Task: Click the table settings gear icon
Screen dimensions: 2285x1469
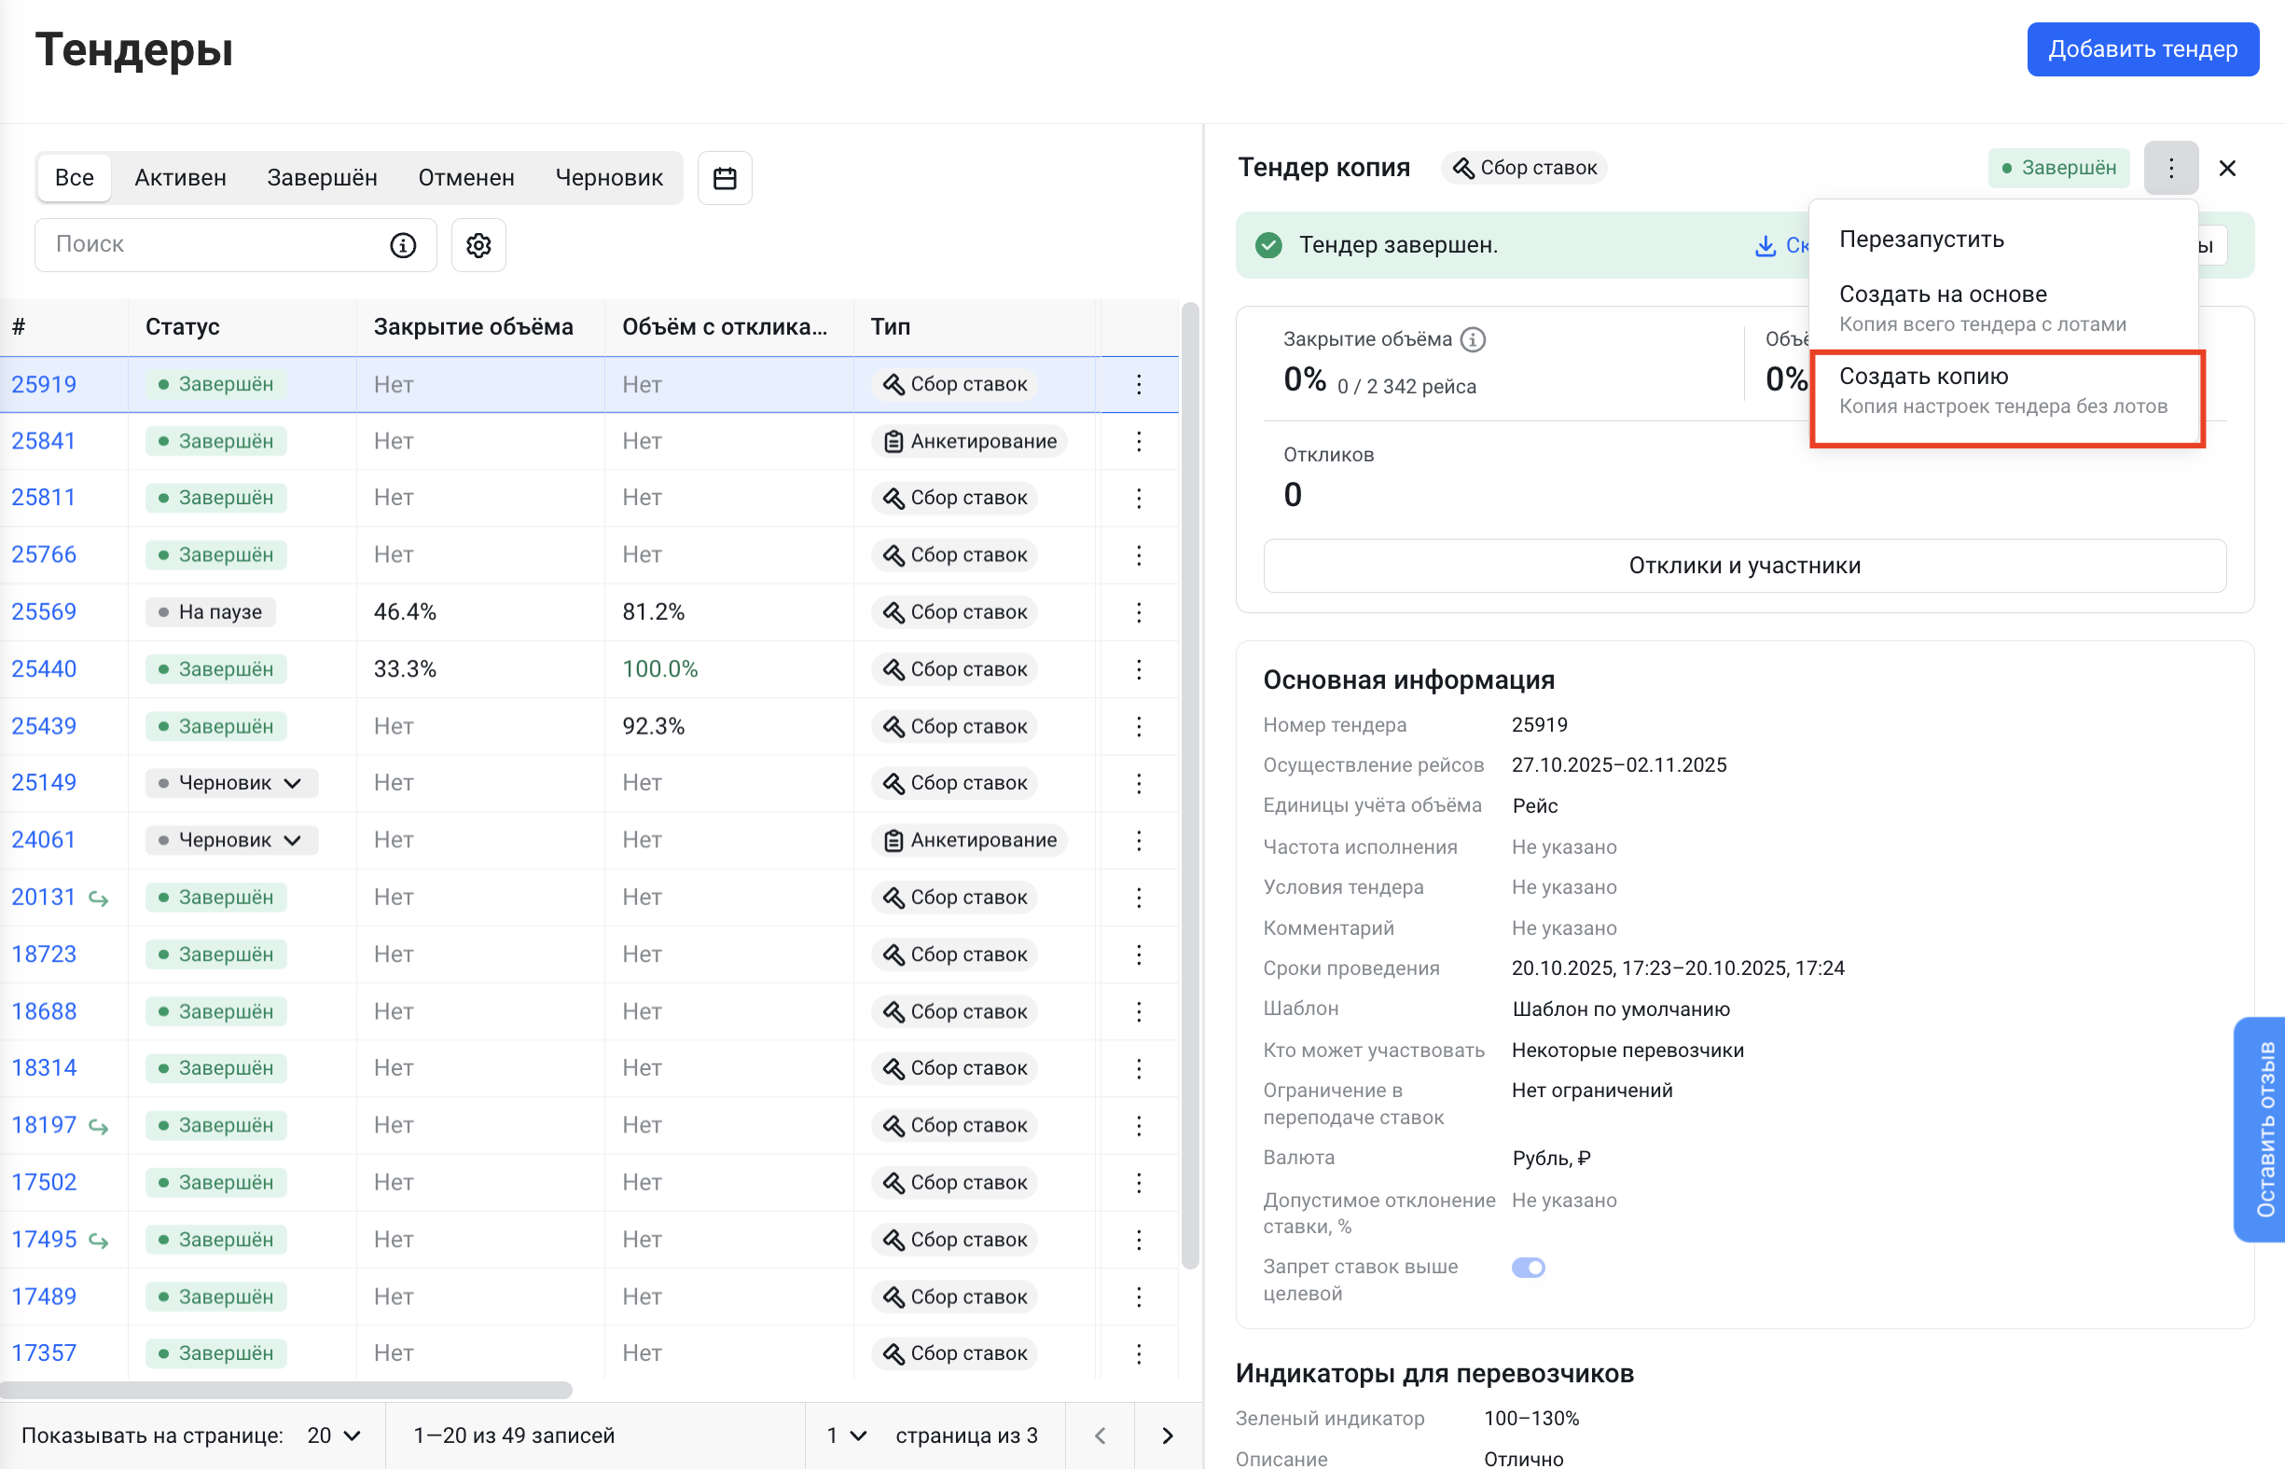Action: pyautogui.click(x=478, y=245)
